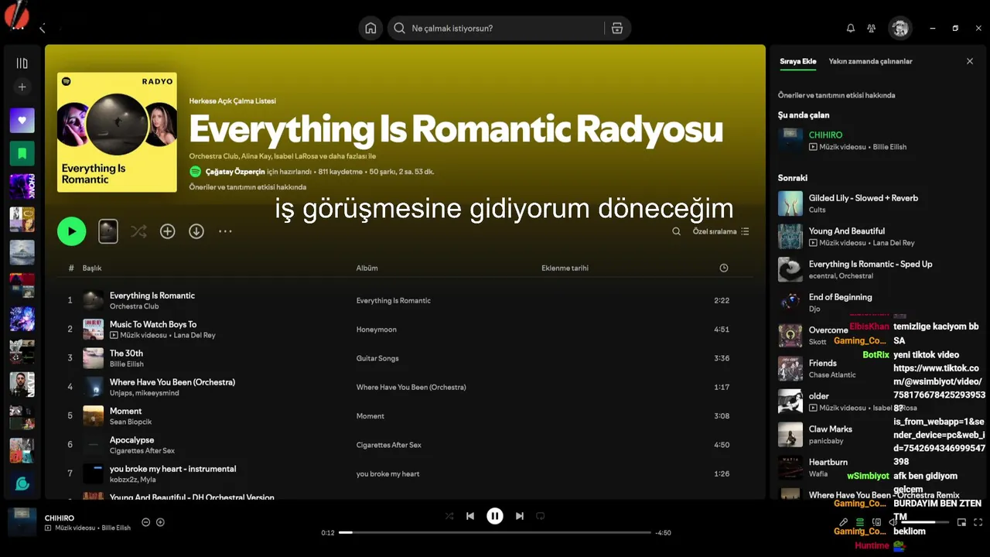Toggle the playlist preview cover button
The height and width of the screenshot is (557, 990).
[x=108, y=231]
